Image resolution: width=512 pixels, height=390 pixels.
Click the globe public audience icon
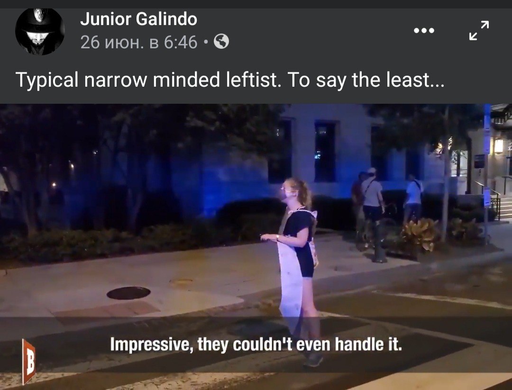point(221,42)
